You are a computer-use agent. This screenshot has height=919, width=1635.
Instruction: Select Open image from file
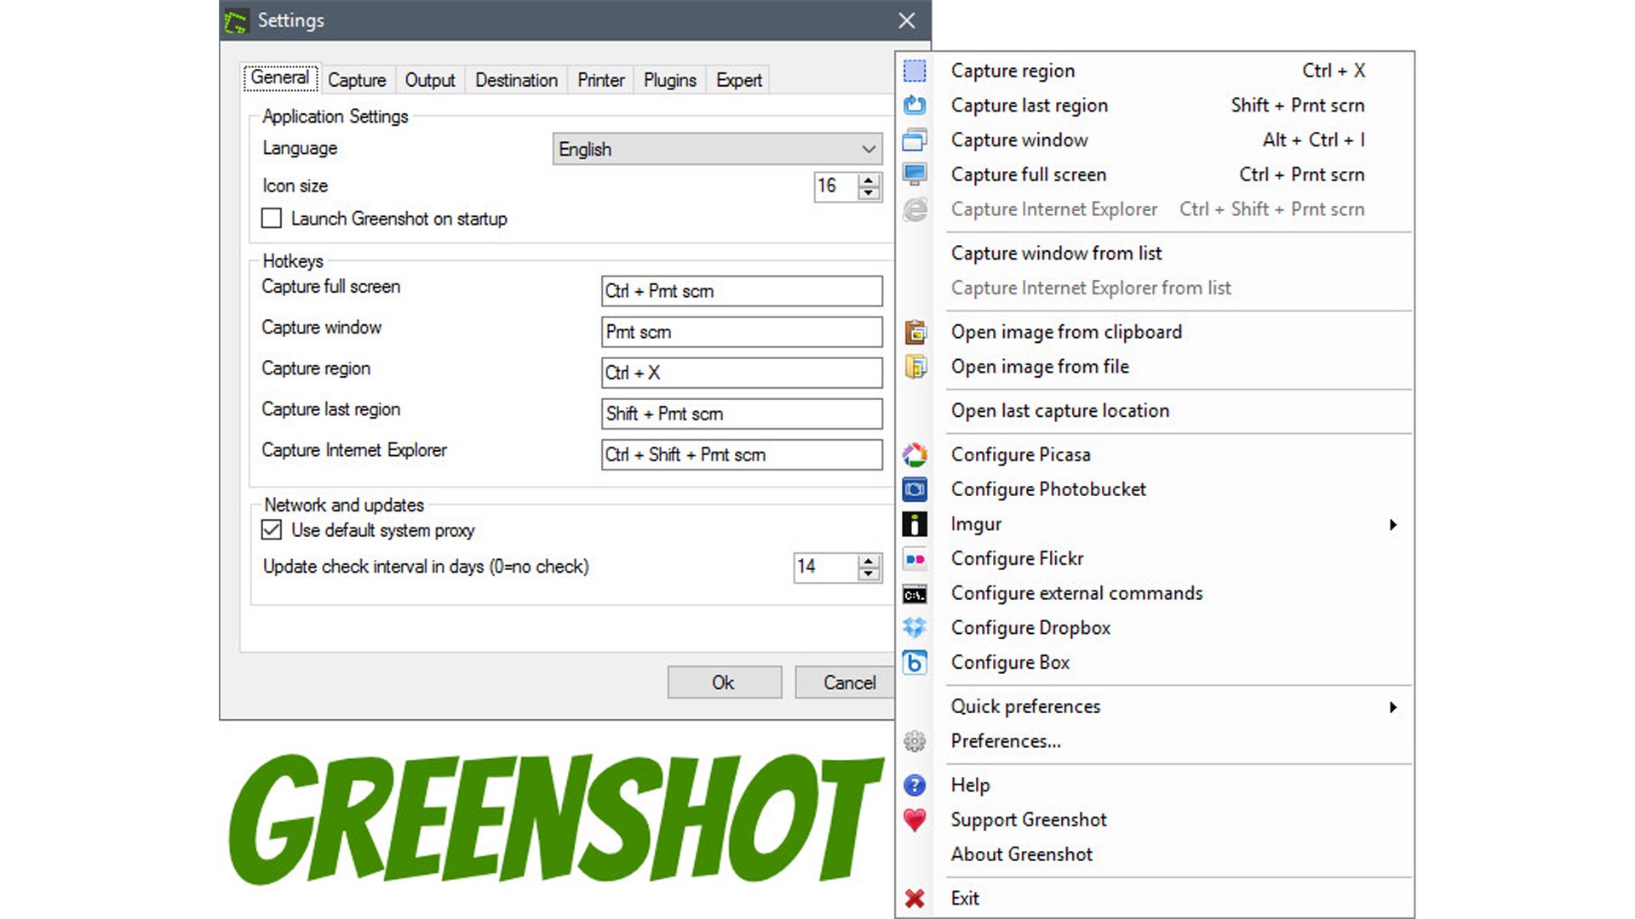point(1155,367)
